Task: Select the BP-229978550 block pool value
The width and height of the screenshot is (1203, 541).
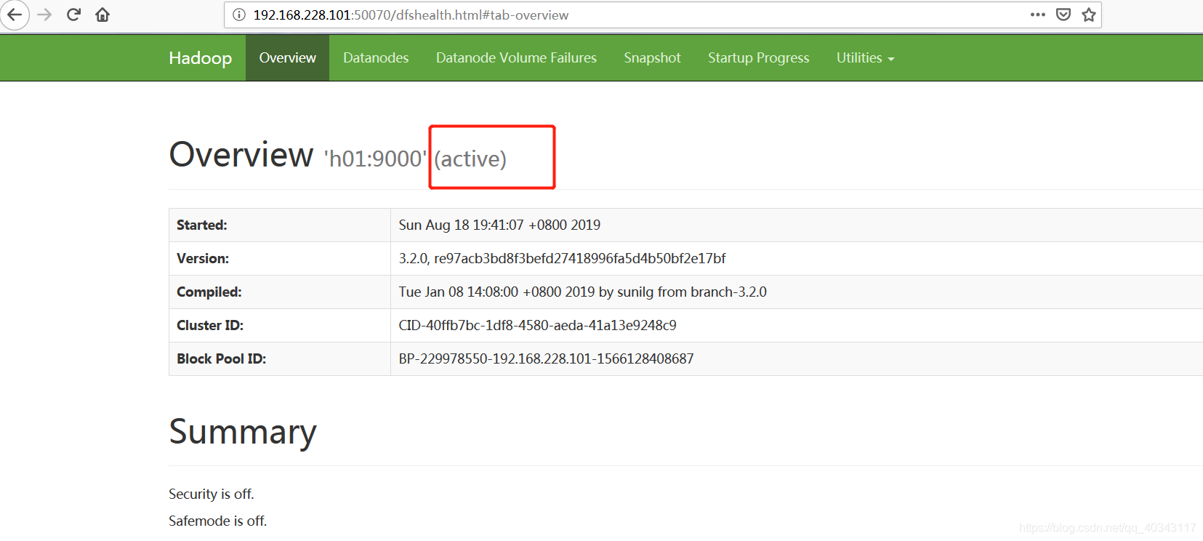Action: (546, 358)
